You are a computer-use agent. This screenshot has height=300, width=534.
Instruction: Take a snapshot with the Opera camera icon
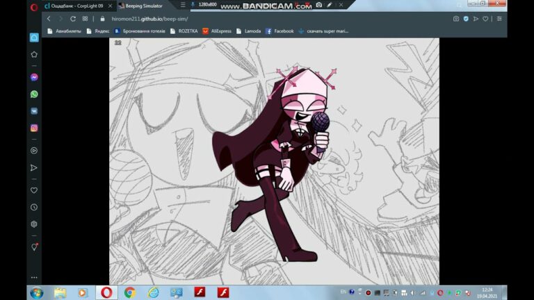pyautogui.click(x=456, y=19)
